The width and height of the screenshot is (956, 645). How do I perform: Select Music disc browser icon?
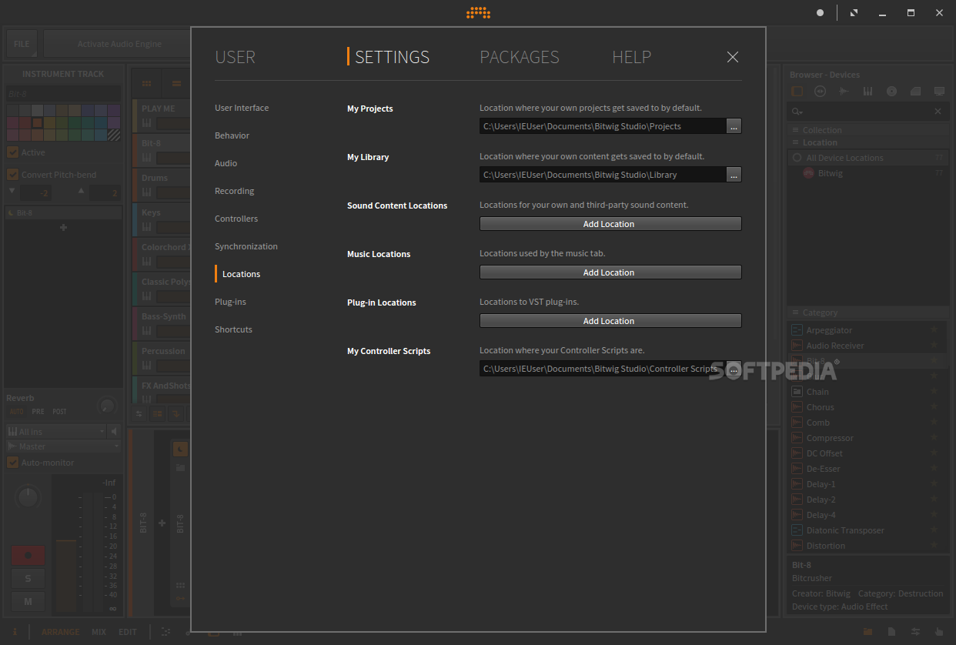tap(891, 91)
